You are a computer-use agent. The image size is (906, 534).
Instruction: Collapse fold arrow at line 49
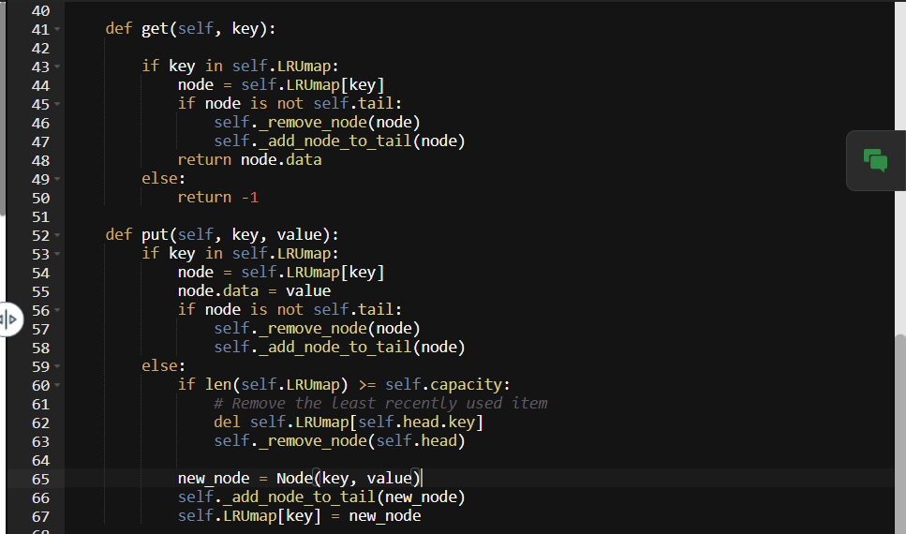(57, 179)
